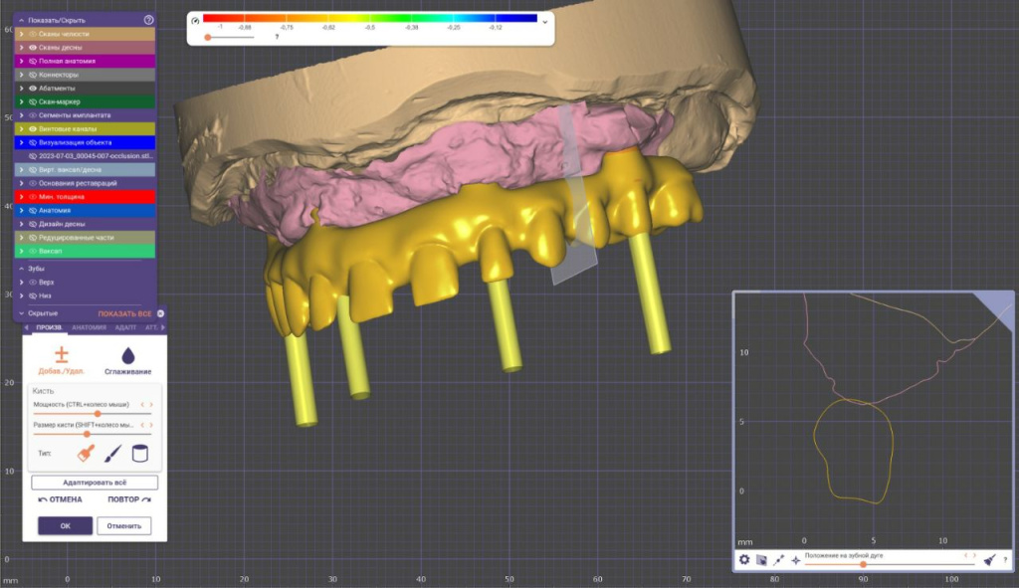Expand the color scale legend dropdown arrow
Image resolution: width=1019 pixels, height=588 pixels.
tap(544, 20)
